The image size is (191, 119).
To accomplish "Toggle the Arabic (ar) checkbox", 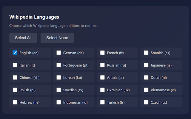I will [102, 78].
